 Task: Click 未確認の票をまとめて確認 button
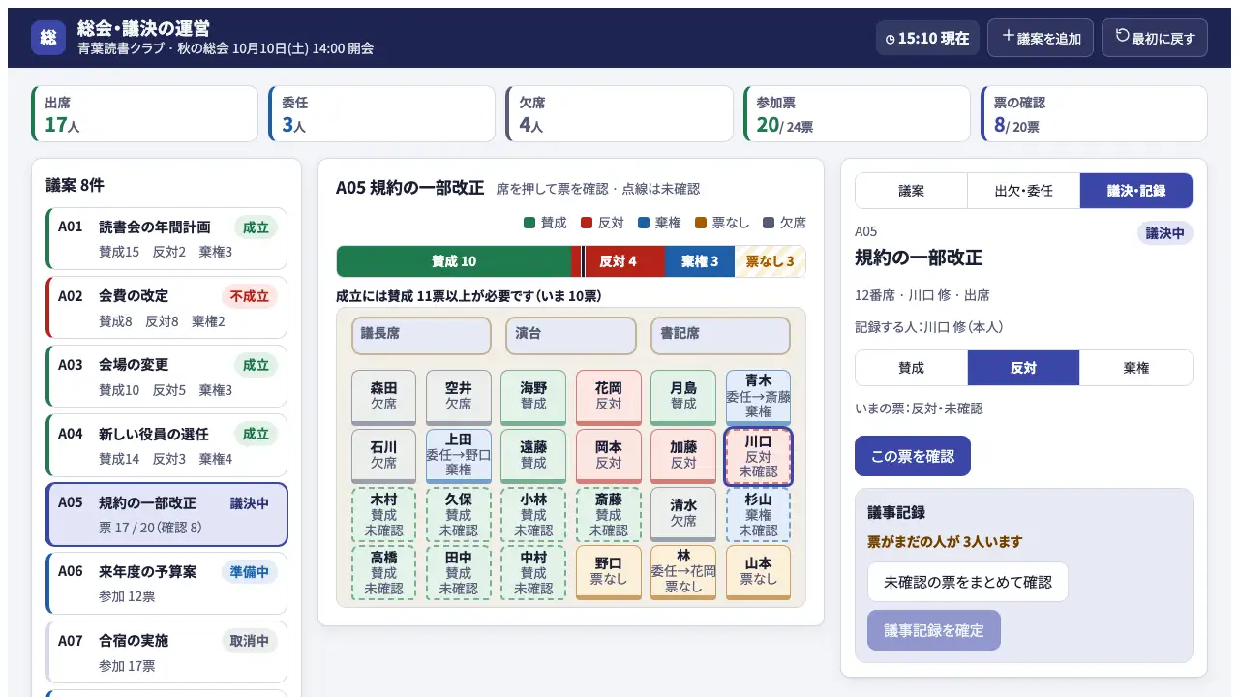(x=968, y=582)
